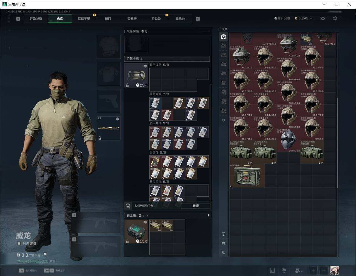This screenshot has width=356, height=276.
Task: Click the Ctrl F 转移全部 button
Action: (x=54, y=270)
